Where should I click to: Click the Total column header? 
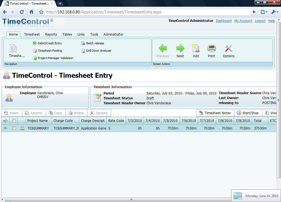click(260, 121)
